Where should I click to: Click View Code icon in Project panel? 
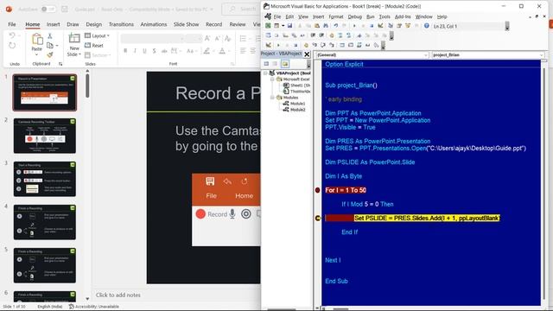(x=266, y=64)
